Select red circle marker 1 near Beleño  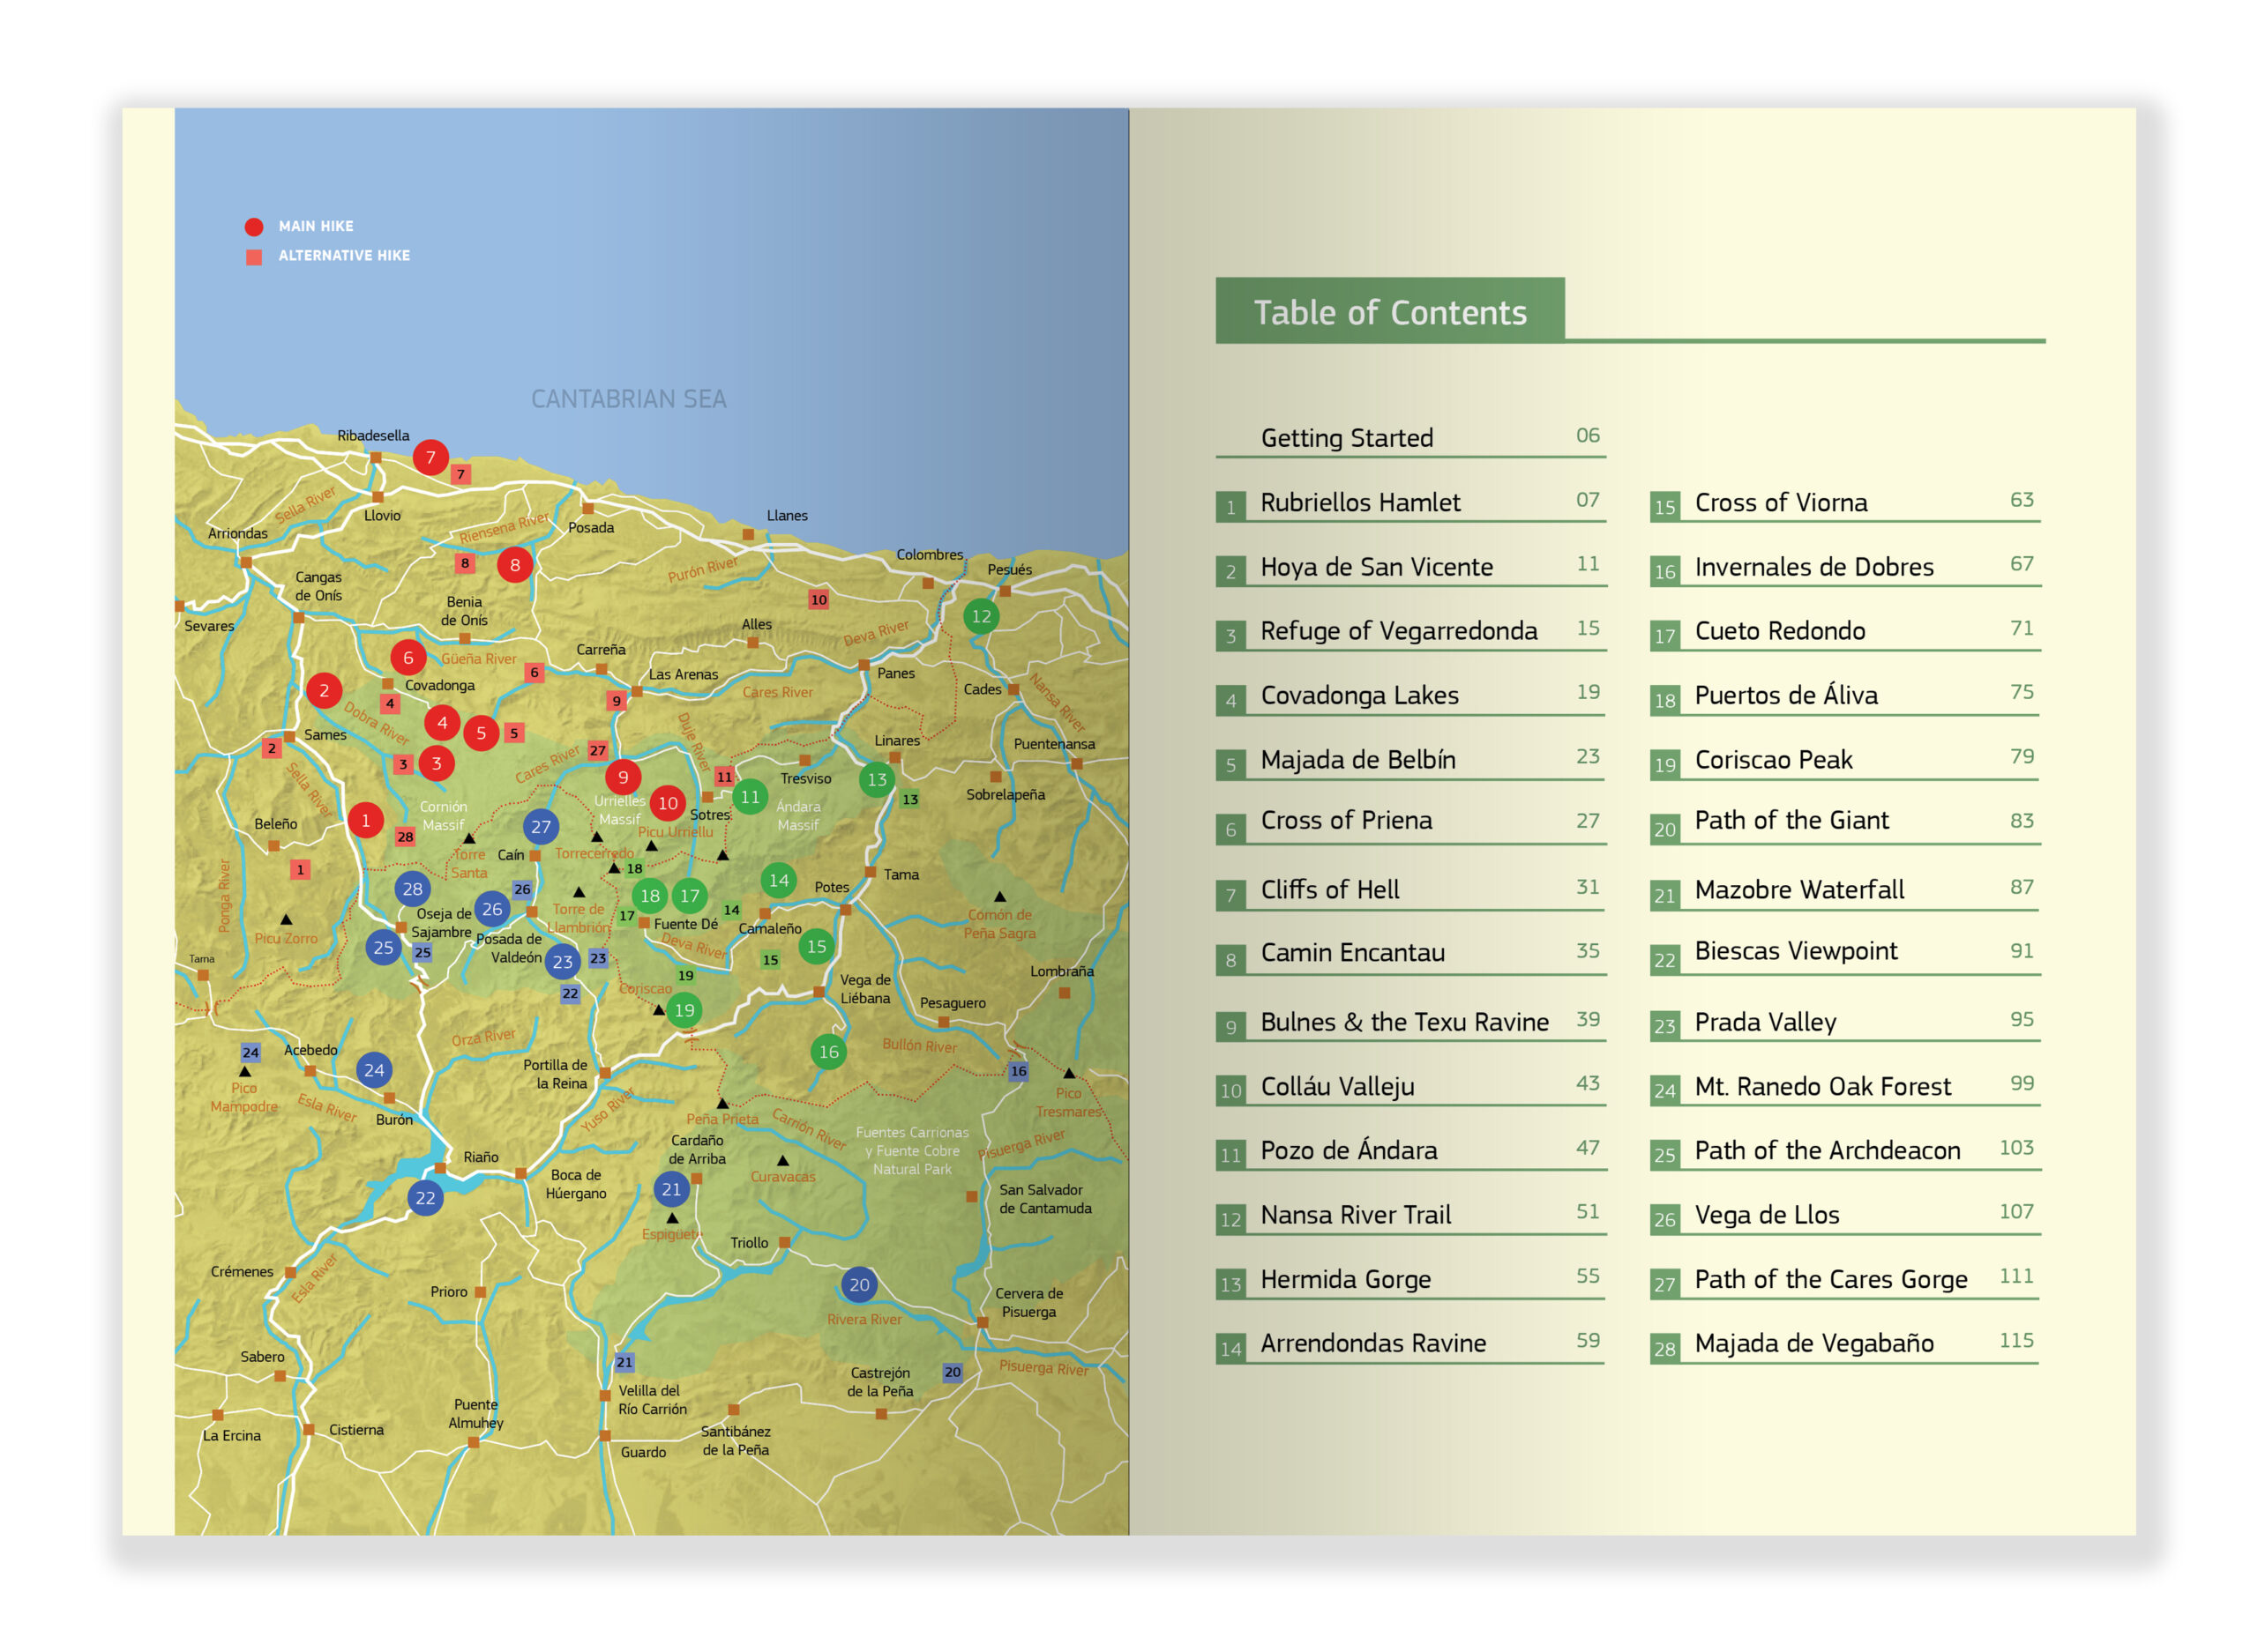click(x=366, y=821)
